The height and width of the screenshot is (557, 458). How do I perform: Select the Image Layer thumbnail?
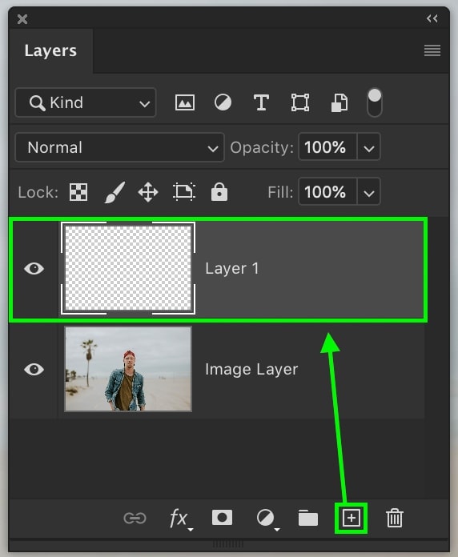pos(128,369)
